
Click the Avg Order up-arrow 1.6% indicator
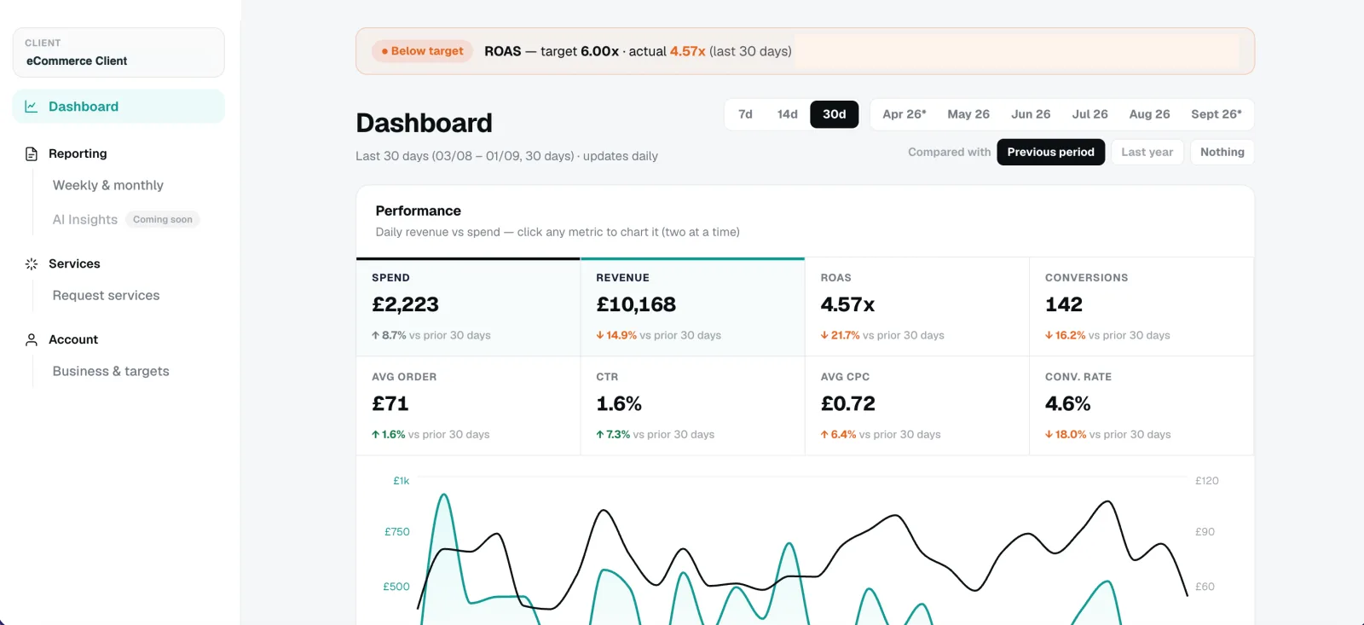click(x=389, y=434)
